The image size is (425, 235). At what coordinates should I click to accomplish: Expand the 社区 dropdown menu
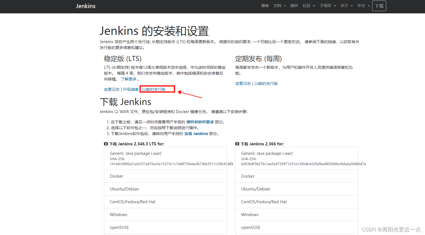tap(309, 6)
